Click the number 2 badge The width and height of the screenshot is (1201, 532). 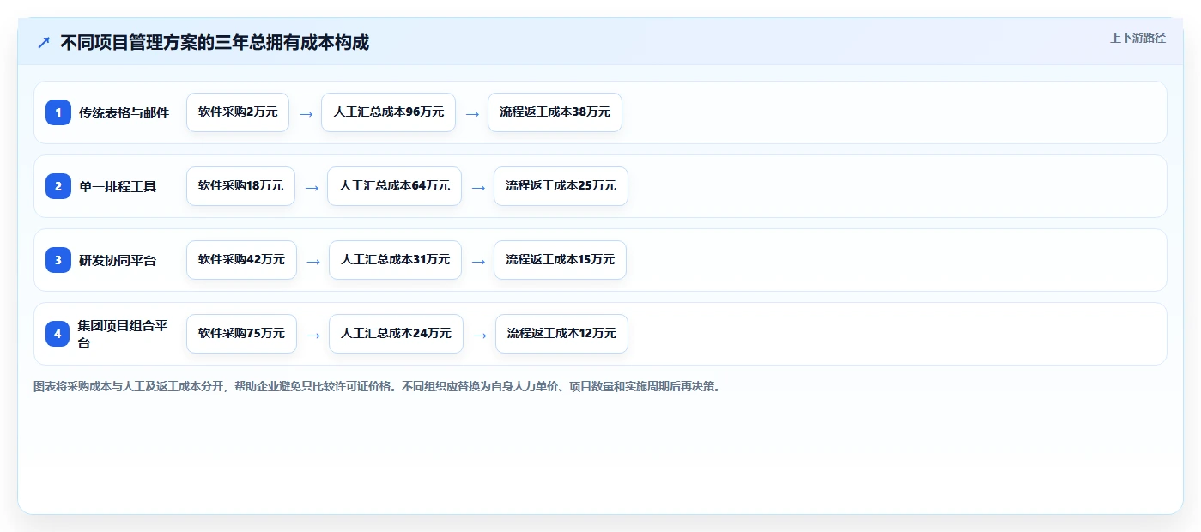tap(58, 186)
